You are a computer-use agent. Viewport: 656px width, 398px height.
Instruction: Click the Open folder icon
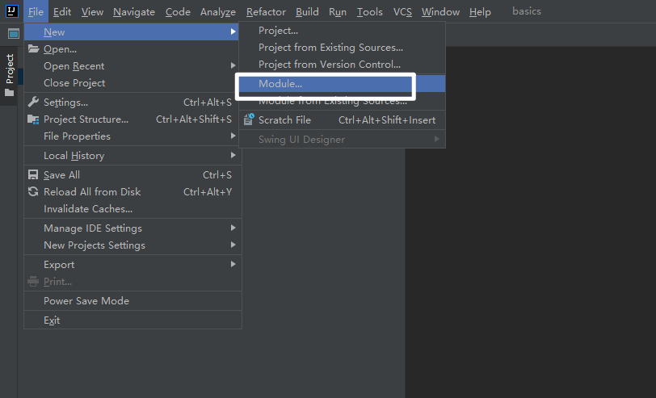(33, 49)
